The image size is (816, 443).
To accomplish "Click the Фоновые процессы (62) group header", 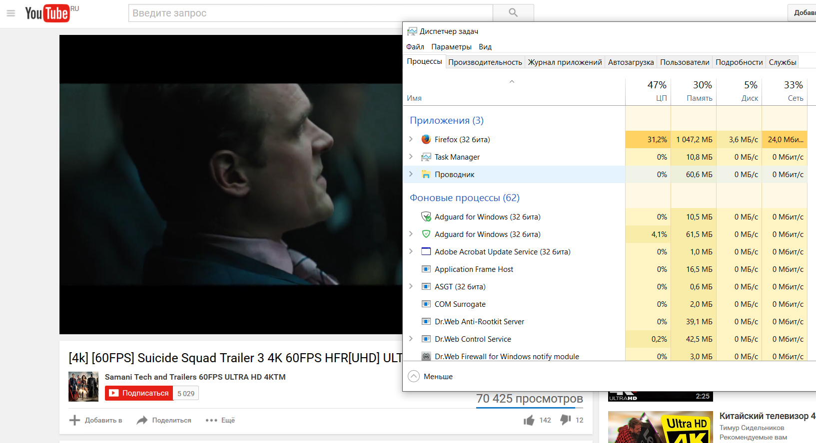I will click(x=464, y=198).
